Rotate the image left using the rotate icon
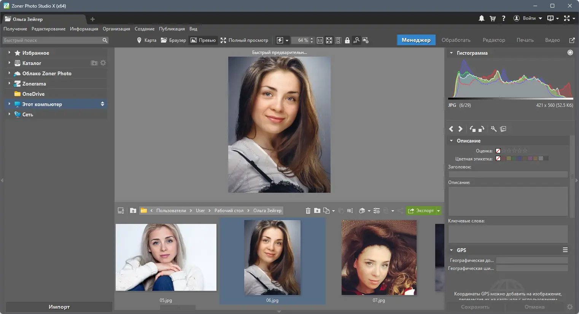The height and width of the screenshot is (314, 579). pyautogui.click(x=472, y=129)
